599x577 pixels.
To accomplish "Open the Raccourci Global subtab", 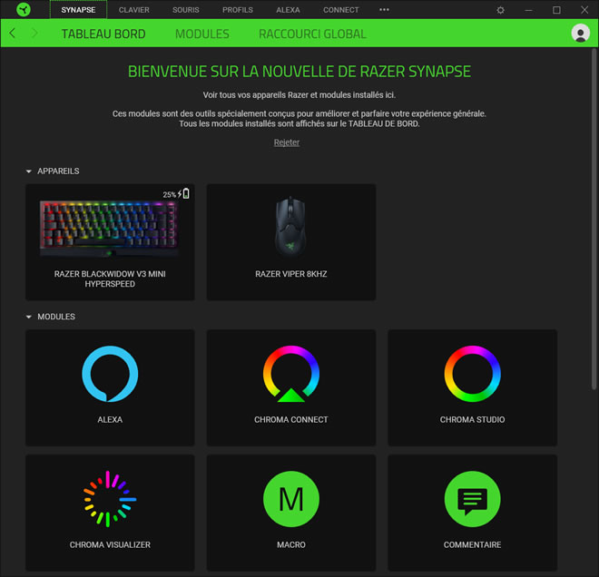I will pos(312,34).
